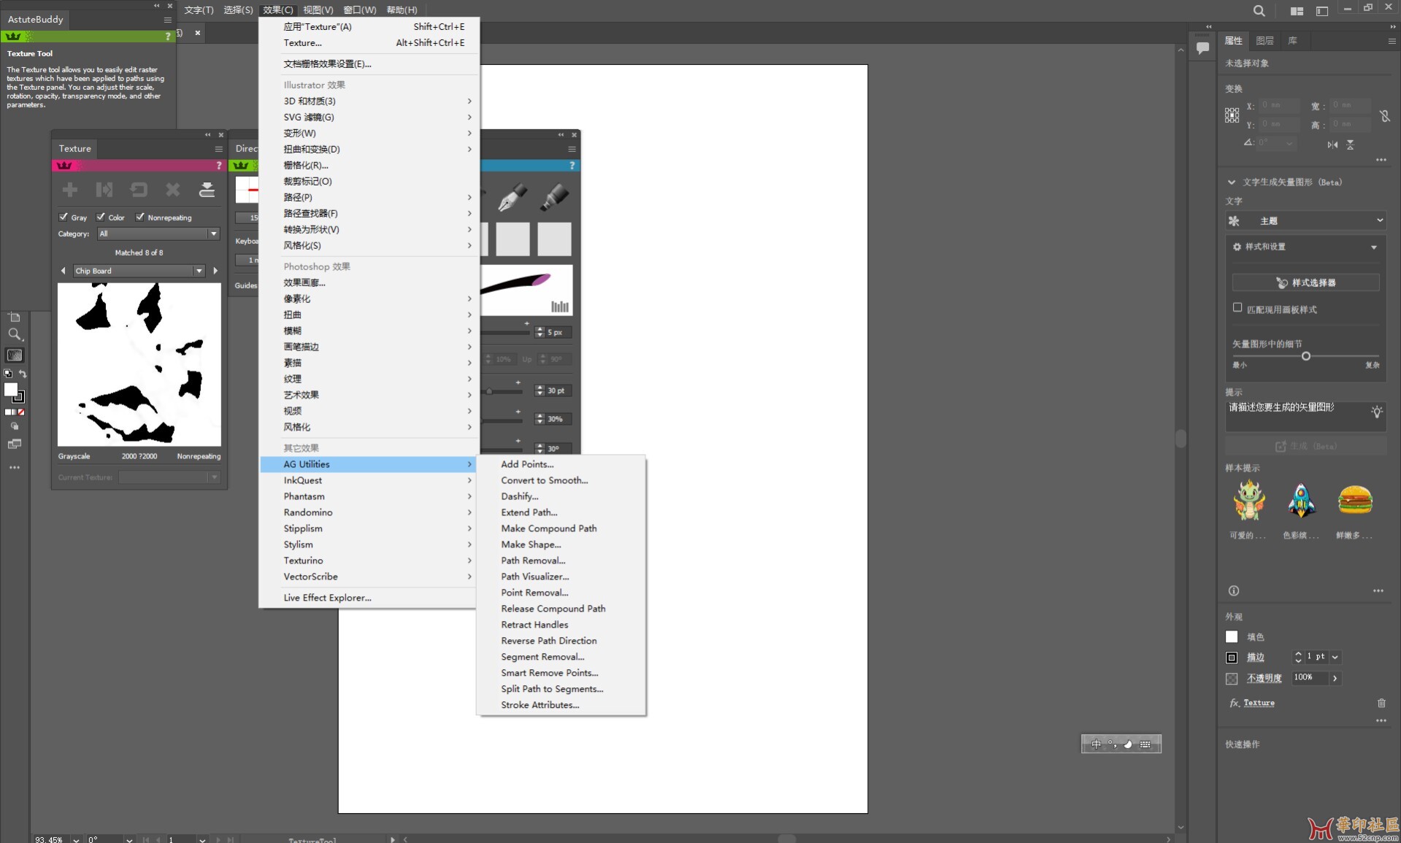Click the flip vertical icon

click(x=1350, y=145)
